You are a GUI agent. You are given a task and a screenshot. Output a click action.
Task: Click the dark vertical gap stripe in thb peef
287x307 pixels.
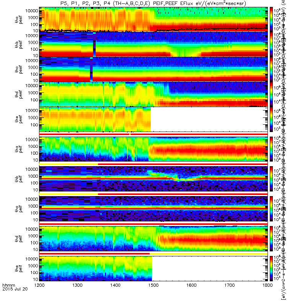95,45
